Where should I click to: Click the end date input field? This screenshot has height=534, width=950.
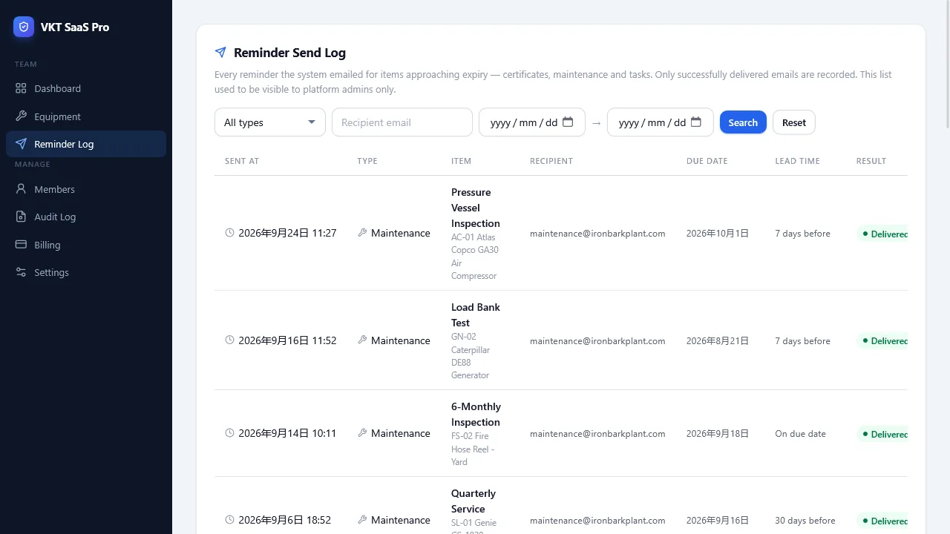[x=661, y=122]
